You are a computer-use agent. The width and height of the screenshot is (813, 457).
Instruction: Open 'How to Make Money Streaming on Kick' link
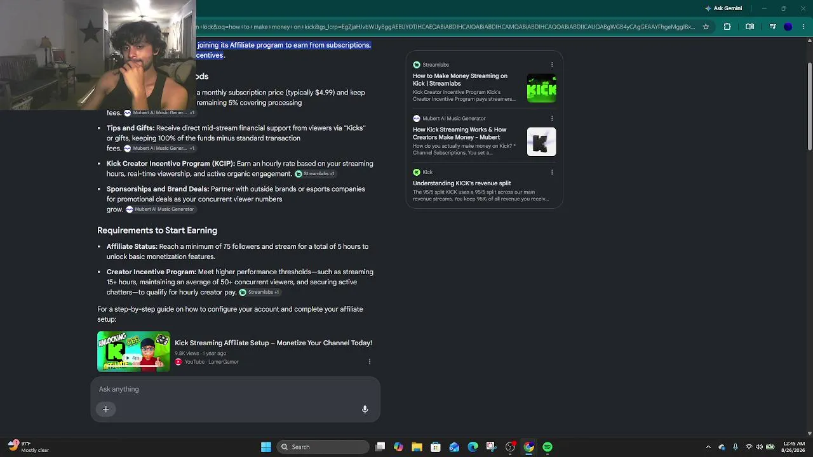[x=460, y=79]
